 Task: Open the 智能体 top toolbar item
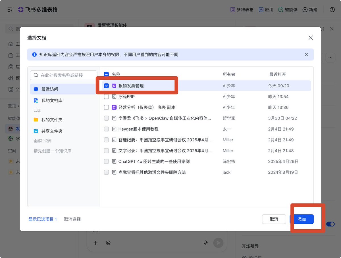click(x=288, y=10)
